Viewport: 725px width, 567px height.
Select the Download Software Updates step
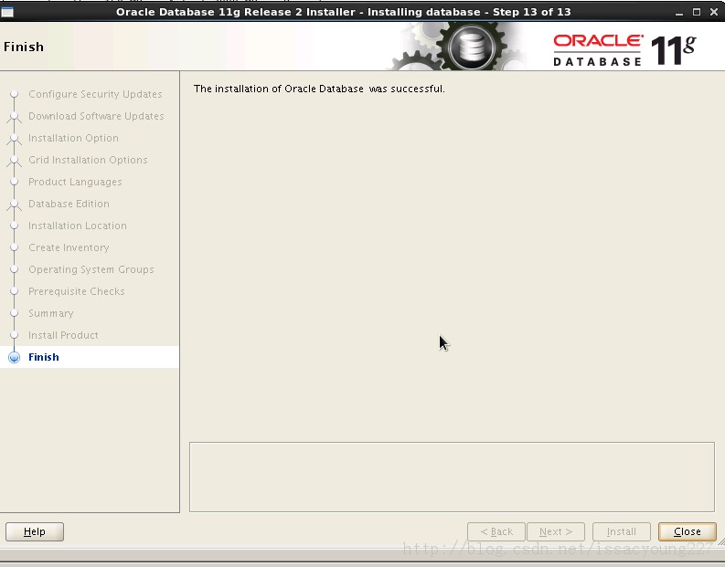click(96, 116)
